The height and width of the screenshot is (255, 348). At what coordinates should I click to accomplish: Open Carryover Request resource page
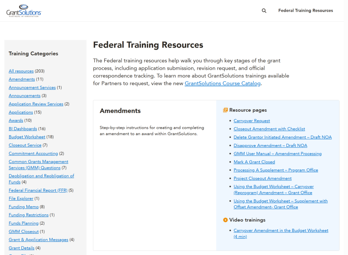coord(251,121)
